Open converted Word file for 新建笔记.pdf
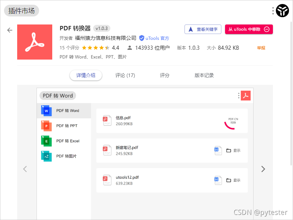This screenshot has height=220, width=293. (218, 151)
